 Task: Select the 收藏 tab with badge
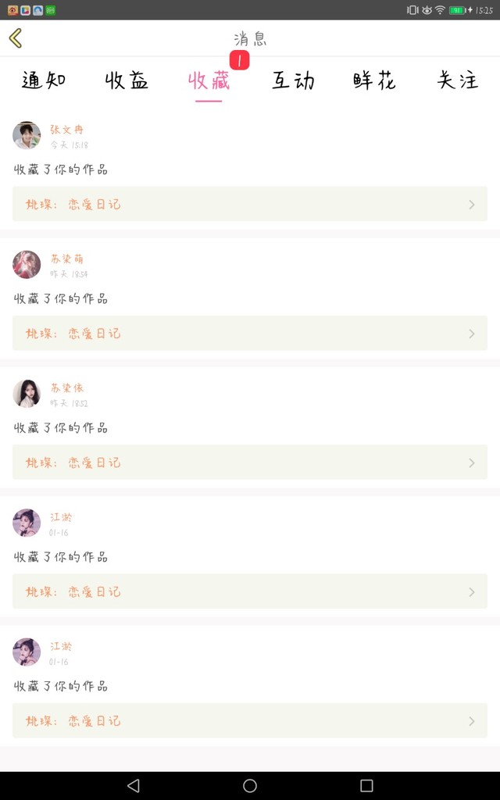209,80
